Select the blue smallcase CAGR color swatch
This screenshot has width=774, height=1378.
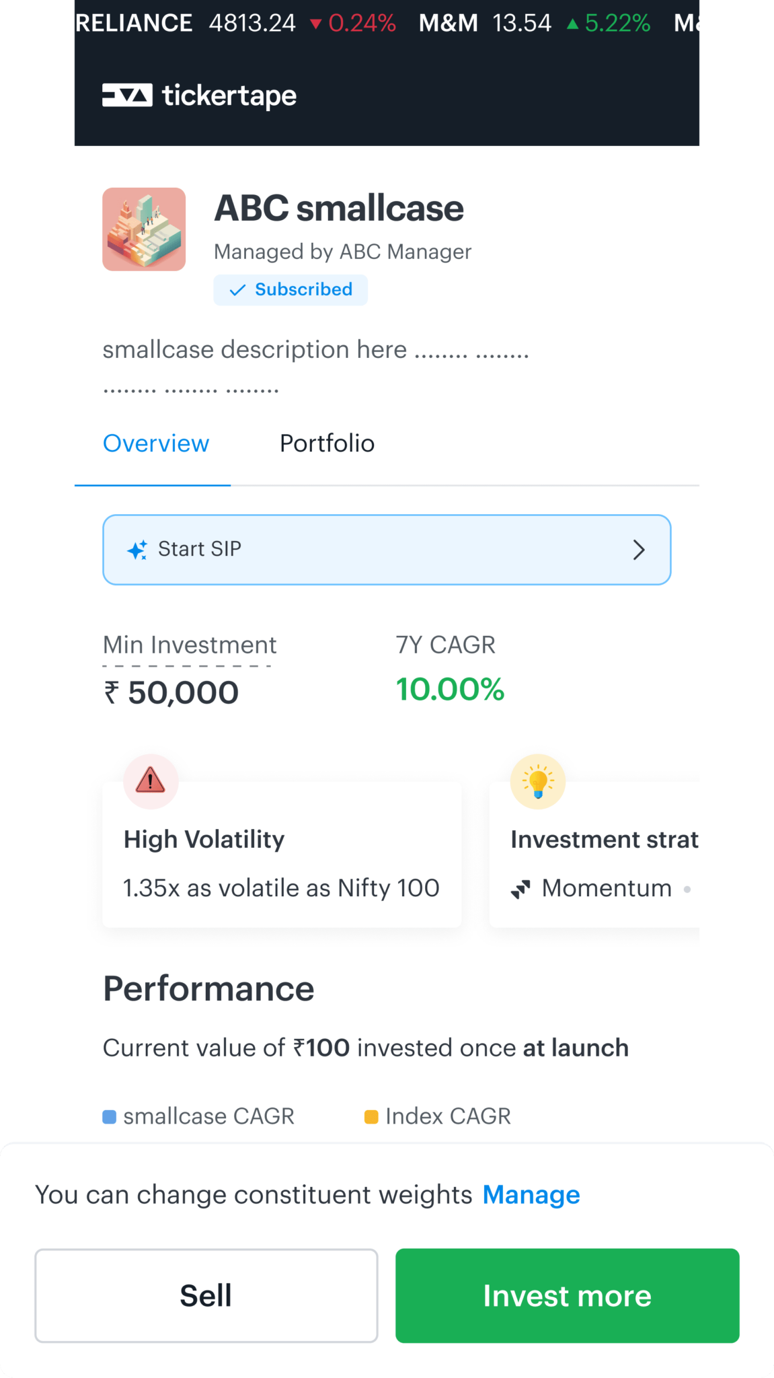110,1116
